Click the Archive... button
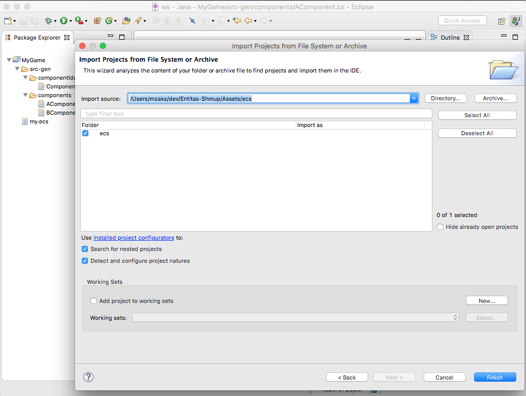The height and width of the screenshot is (396, 526). 496,98
